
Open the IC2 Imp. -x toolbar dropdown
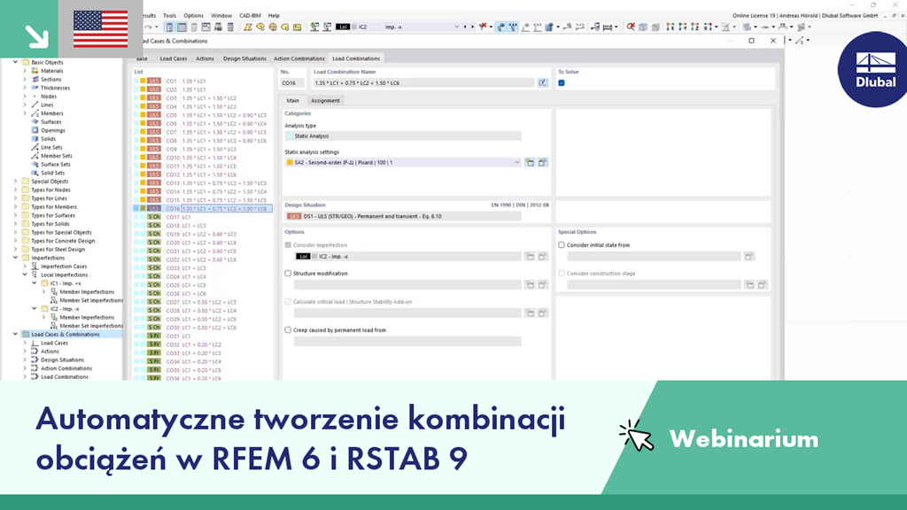coord(456,27)
